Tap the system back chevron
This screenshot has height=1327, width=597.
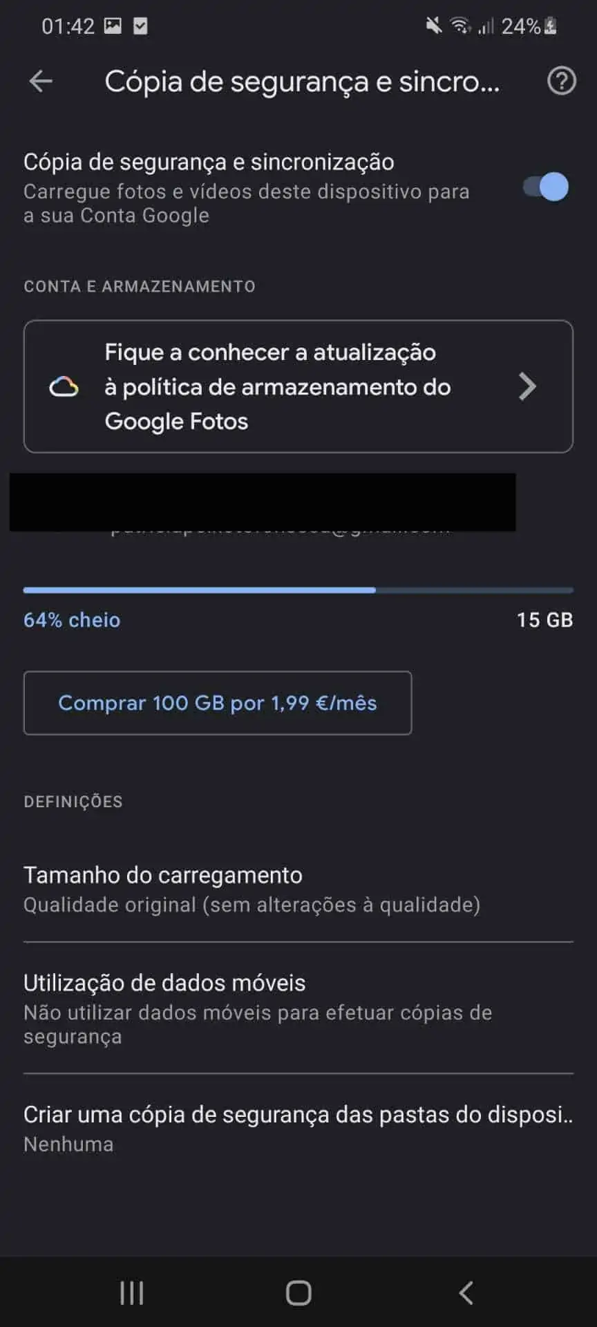(466, 1292)
